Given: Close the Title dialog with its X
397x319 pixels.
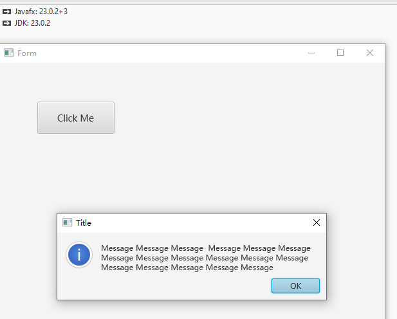Looking at the screenshot, I should pyautogui.click(x=316, y=223).
